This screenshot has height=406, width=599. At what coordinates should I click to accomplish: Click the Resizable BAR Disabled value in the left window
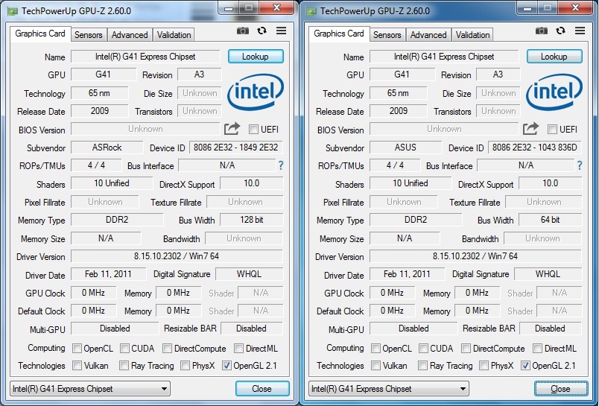252,329
